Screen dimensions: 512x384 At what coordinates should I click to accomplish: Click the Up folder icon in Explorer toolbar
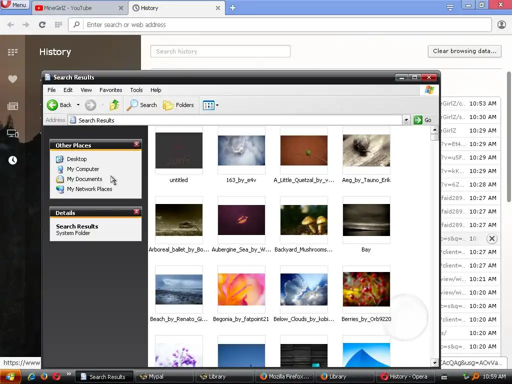[x=114, y=105]
